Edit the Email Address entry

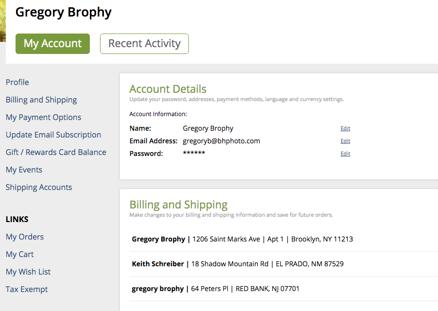point(345,141)
